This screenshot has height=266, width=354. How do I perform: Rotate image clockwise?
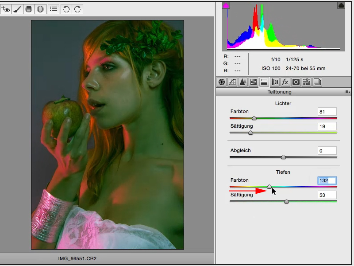77,9
